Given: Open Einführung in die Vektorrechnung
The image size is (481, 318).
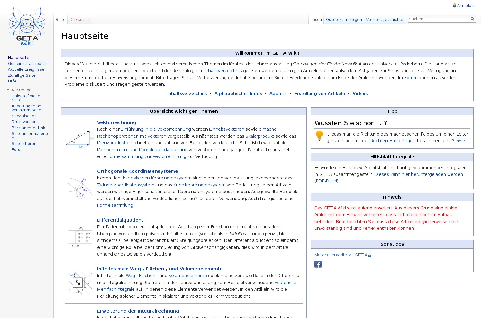Looking at the screenshot, I should click(156, 129).
